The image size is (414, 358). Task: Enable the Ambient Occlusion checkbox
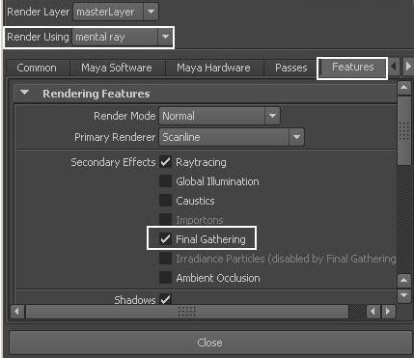[x=165, y=278]
